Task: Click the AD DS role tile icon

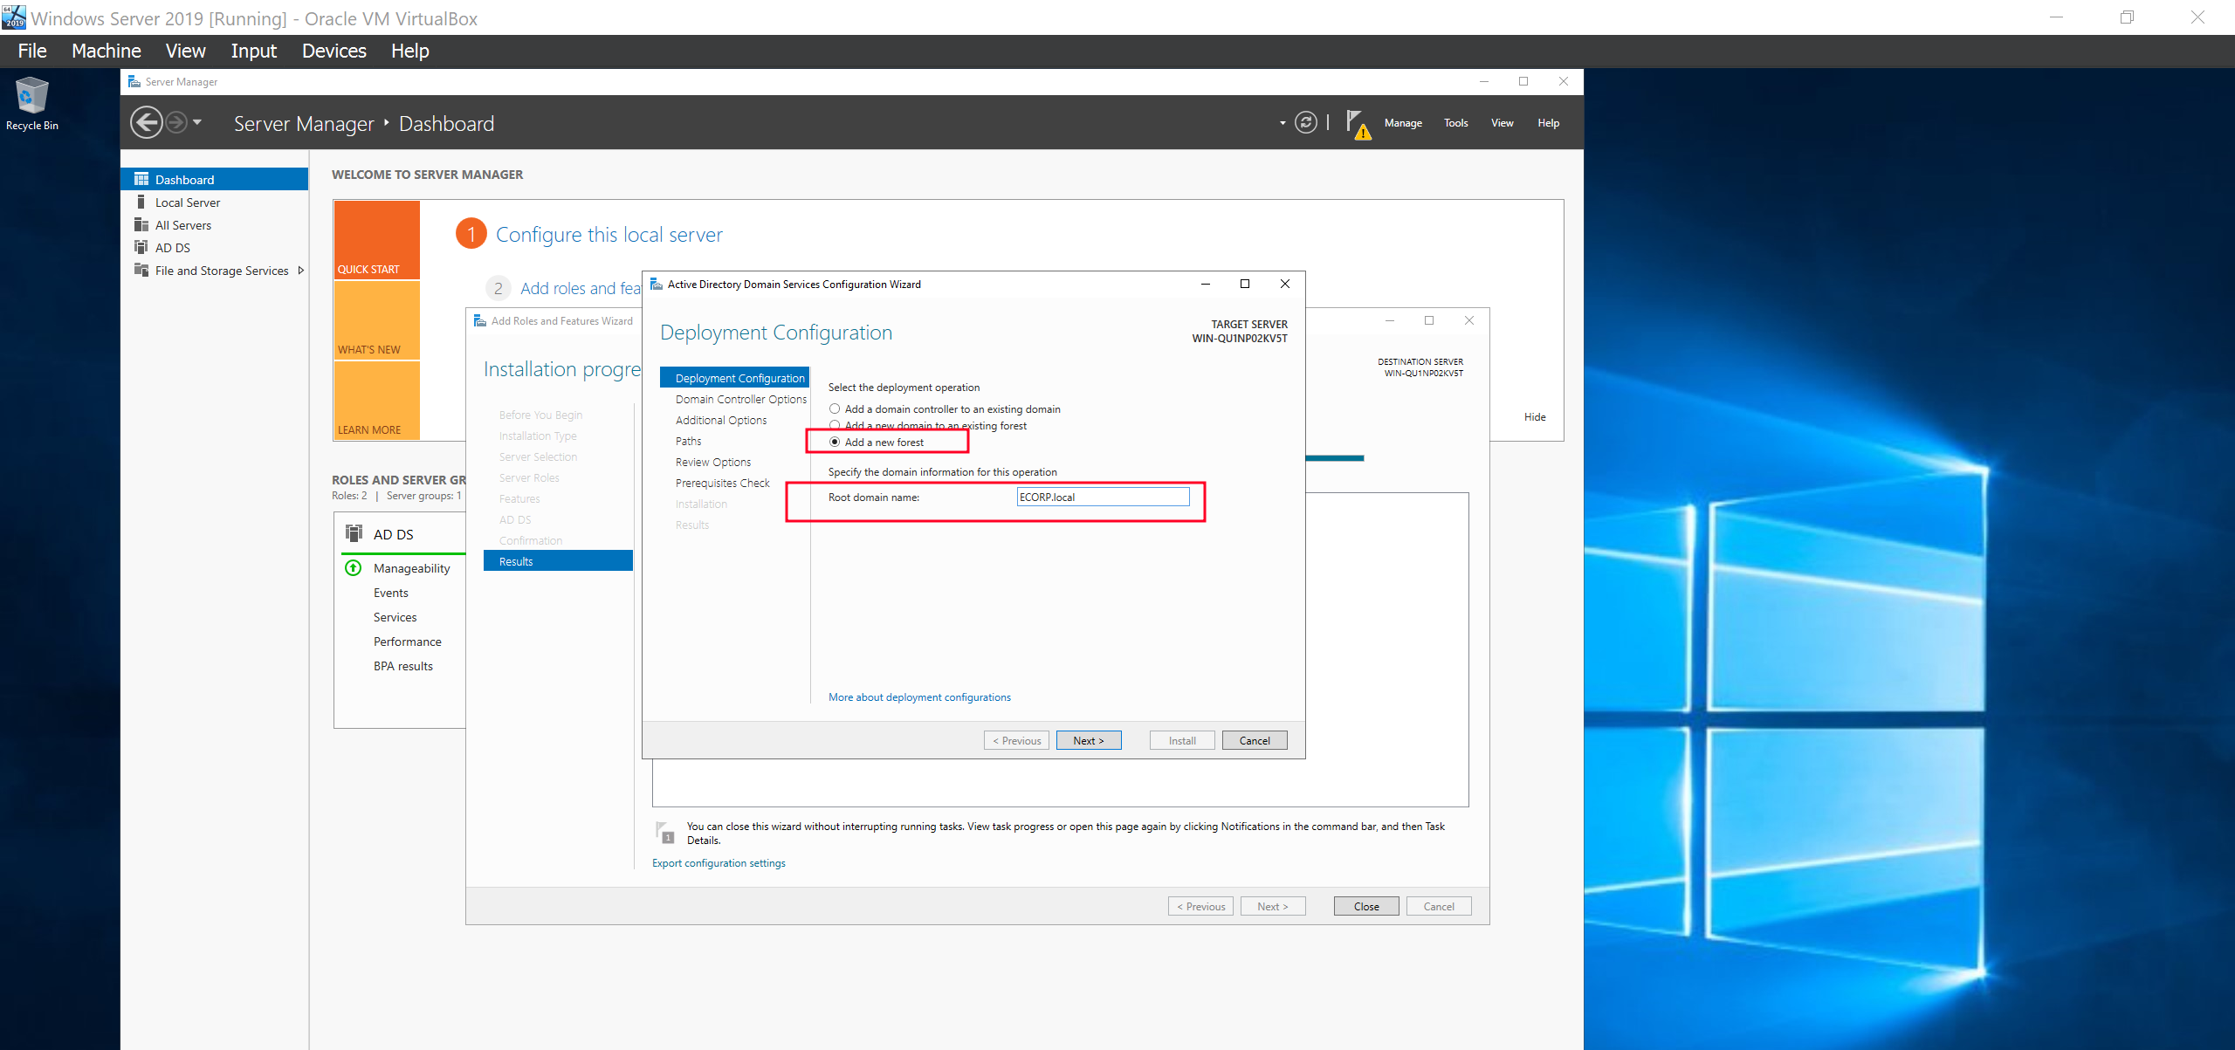Action: [x=354, y=533]
